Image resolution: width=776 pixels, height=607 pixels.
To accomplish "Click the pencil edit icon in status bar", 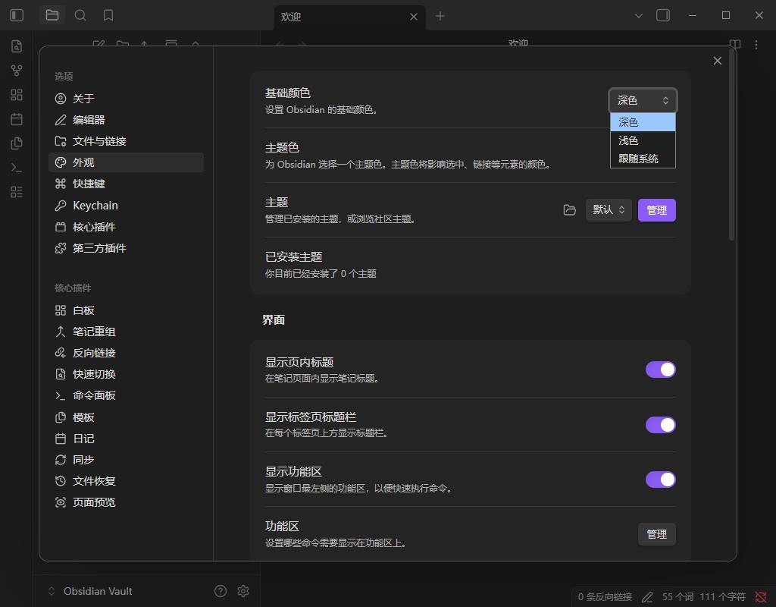I will pyautogui.click(x=646, y=596).
